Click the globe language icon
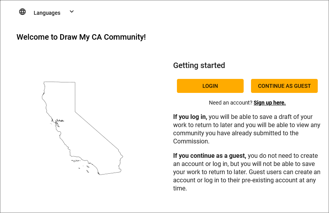 [23, 12]
